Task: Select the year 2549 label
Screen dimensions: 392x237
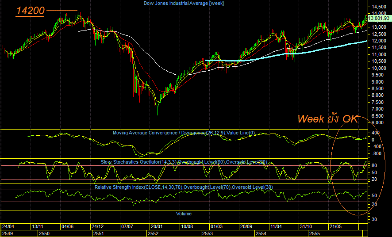Action: coord(8,234)
